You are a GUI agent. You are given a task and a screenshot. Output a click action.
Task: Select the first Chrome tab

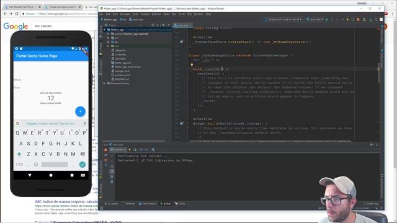tap(22, 7)
